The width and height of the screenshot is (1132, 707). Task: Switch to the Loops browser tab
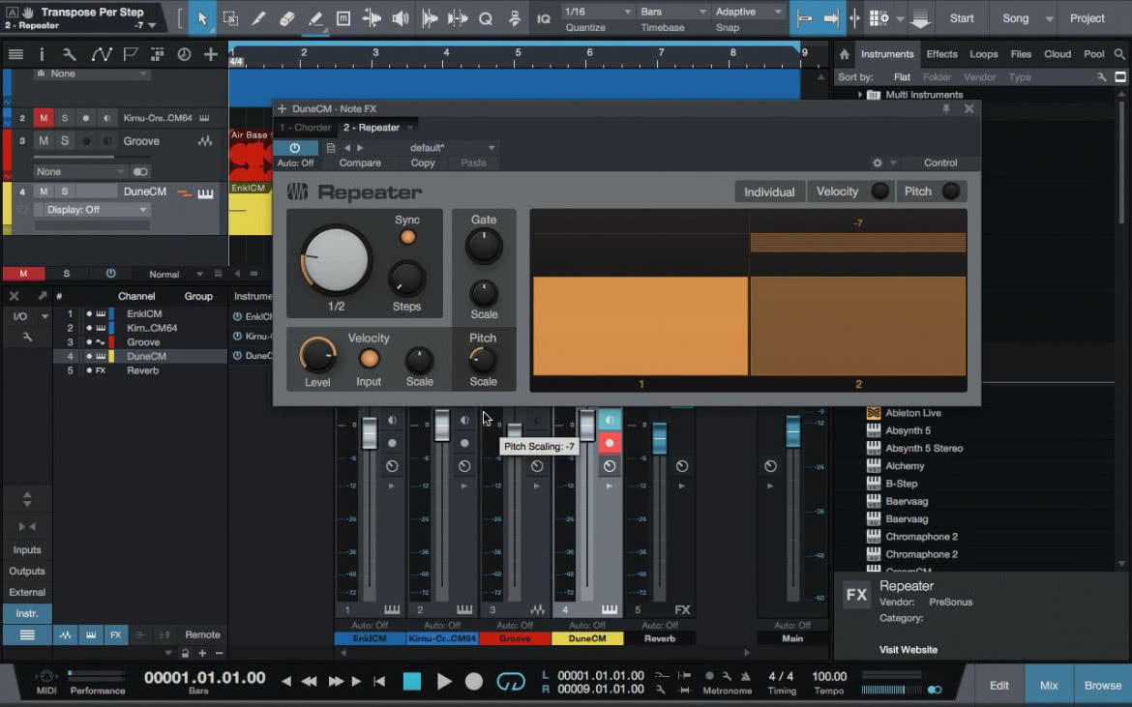983,54
